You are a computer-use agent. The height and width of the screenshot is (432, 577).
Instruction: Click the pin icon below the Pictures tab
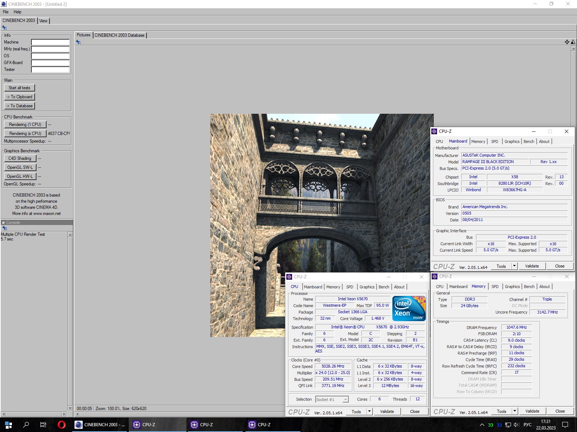point(78,42)
